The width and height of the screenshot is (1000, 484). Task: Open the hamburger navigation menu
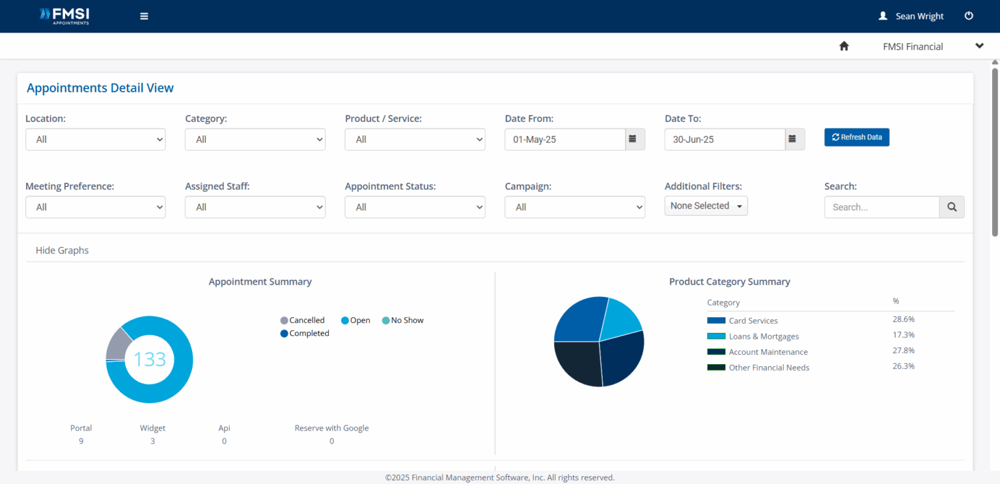point(144,16)
